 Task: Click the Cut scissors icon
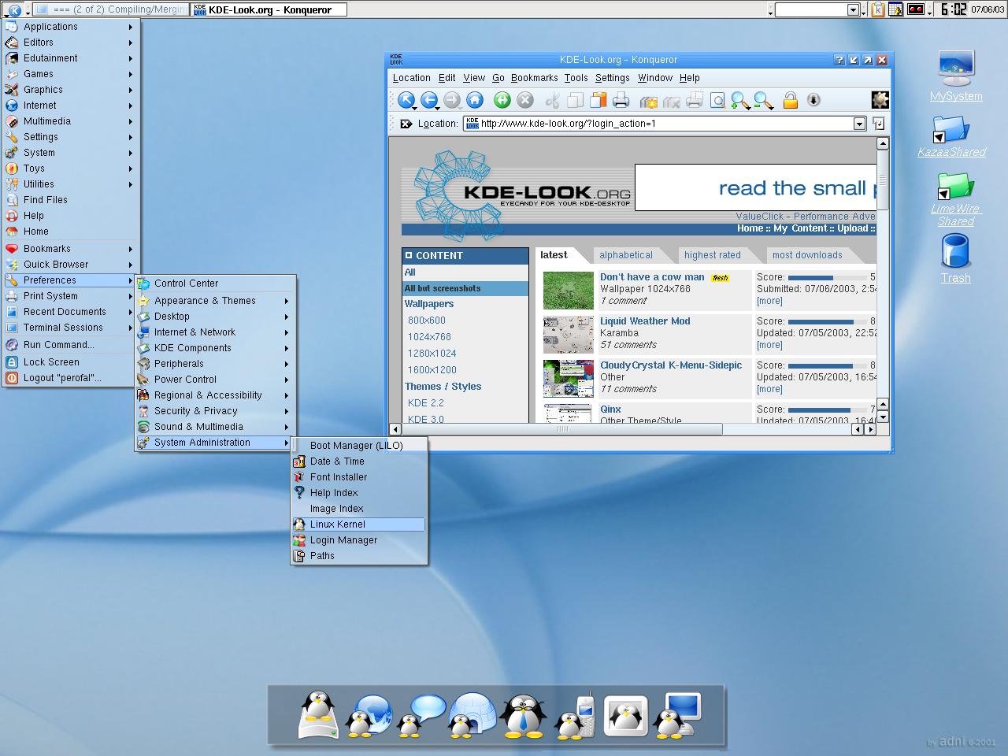click(x=552, y=100)
